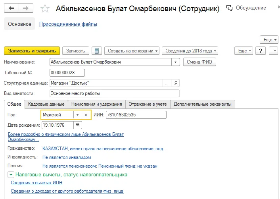This screenshot has height=199, width=280.
Task: Click the Смена ФИО button
Action: click(x=199, y=62)
